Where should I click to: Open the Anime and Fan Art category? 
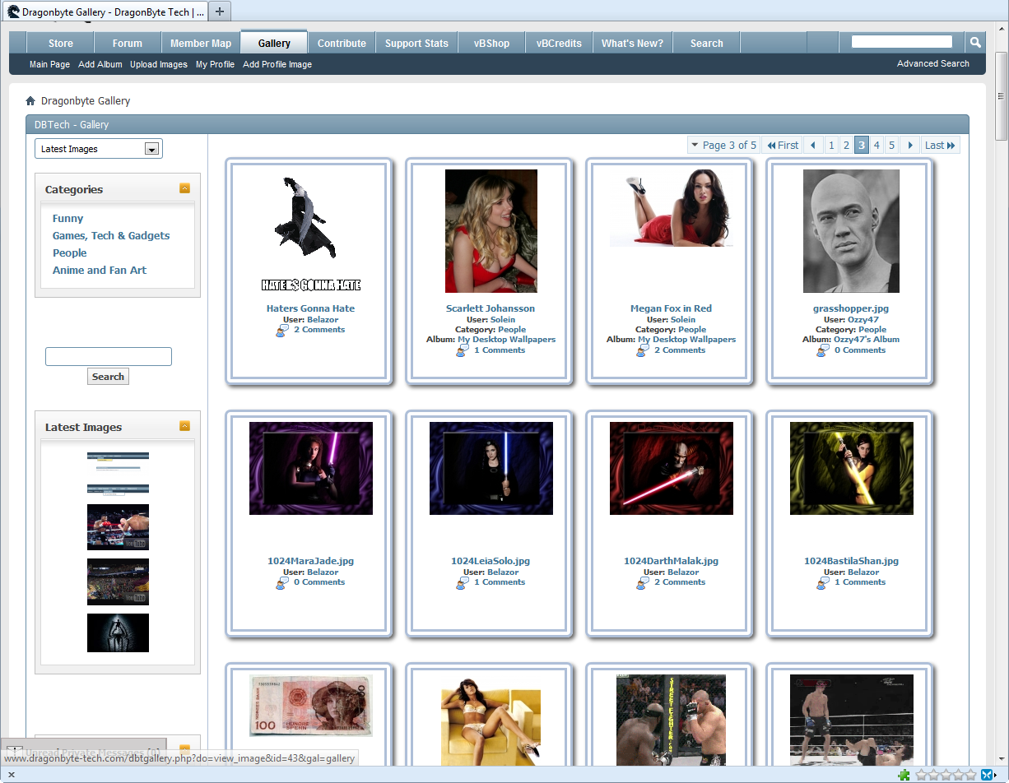pyautogui.click(x=100, y=270)
